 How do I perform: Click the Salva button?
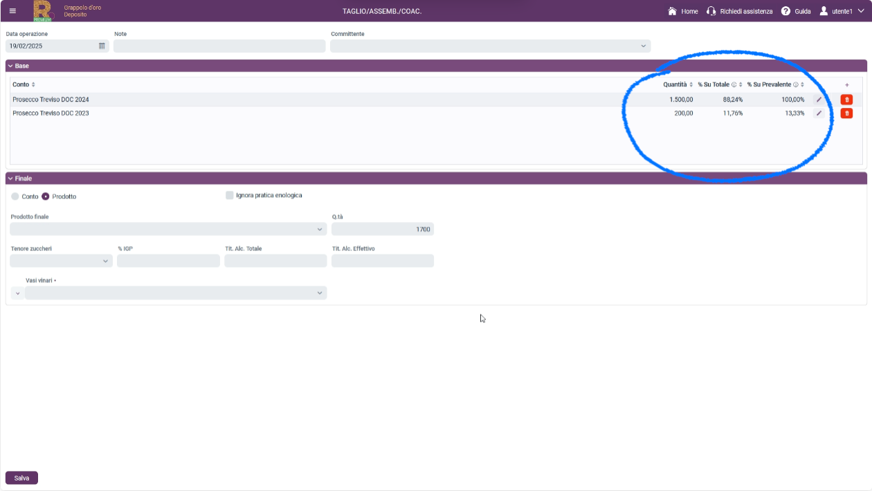21,478
